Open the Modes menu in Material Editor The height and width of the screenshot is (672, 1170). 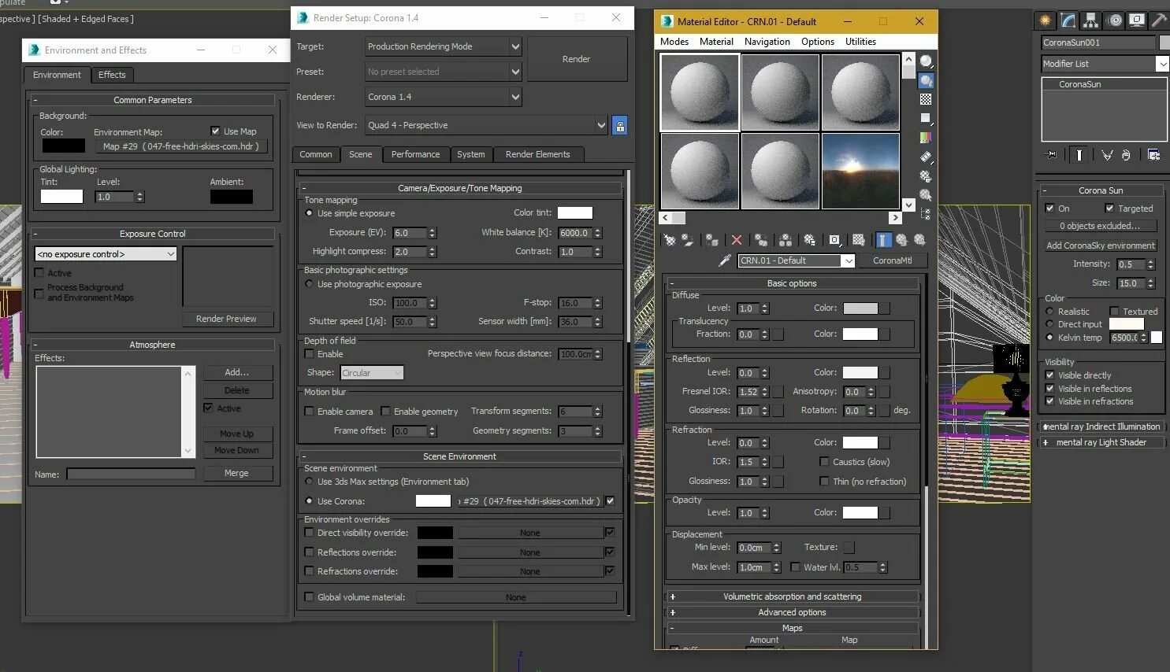(x=674, y=42)
